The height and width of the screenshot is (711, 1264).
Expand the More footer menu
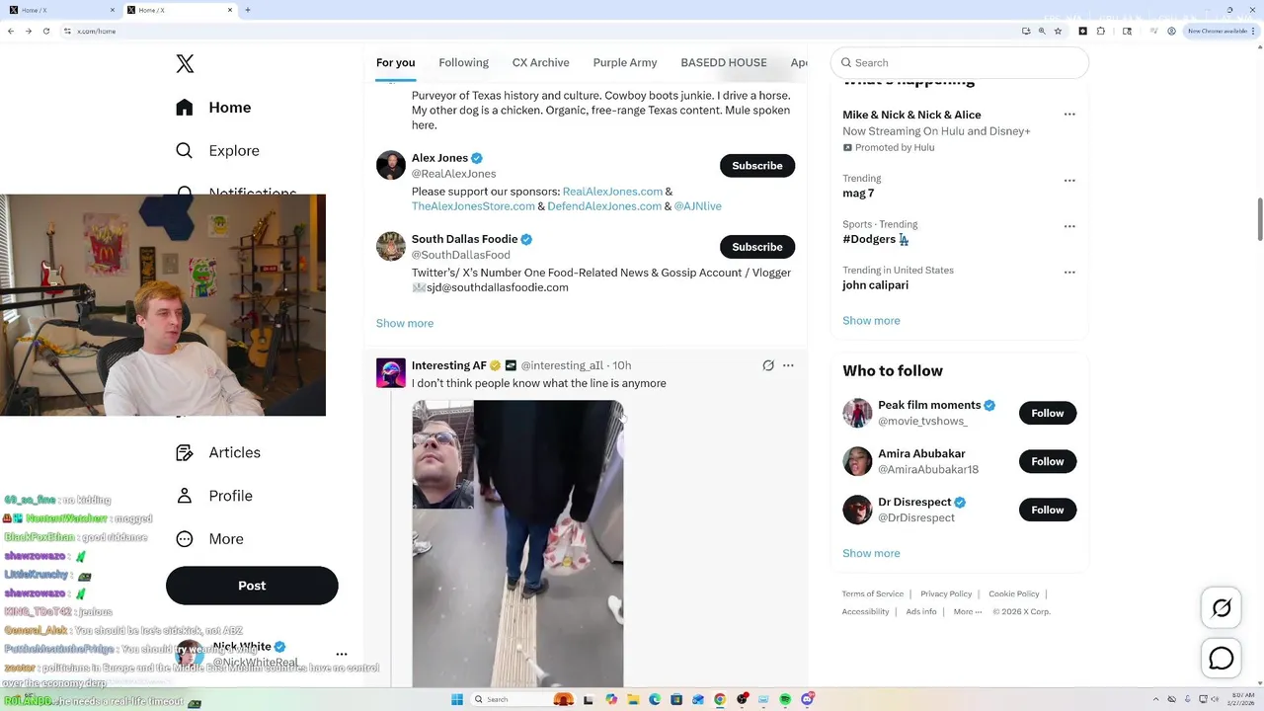pos(968,611)
